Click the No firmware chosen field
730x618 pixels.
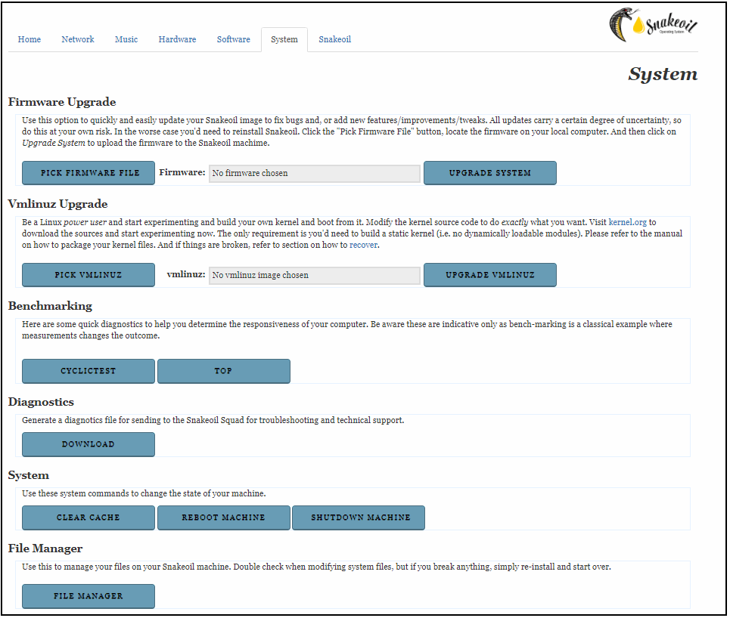[x=315, y=174]
